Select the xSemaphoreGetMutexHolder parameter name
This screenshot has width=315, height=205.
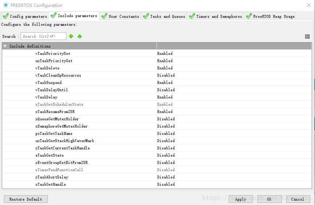(62, 126)
